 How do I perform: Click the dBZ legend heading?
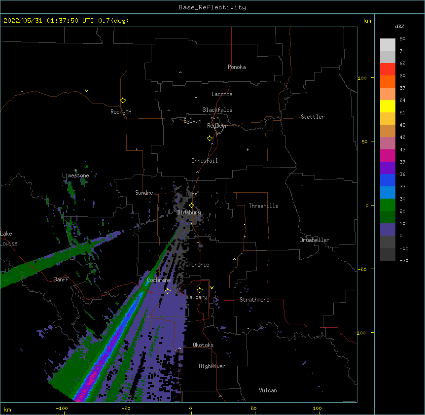pos(399,27)
